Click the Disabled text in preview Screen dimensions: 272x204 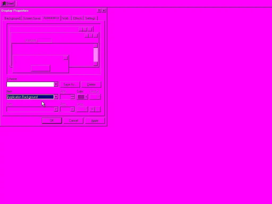point(31,40)
